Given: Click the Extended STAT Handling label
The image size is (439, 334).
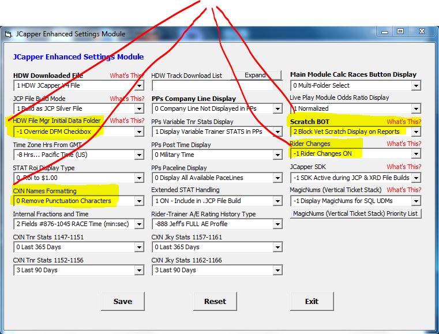Looking at the screenshot, I should [185, 190].
